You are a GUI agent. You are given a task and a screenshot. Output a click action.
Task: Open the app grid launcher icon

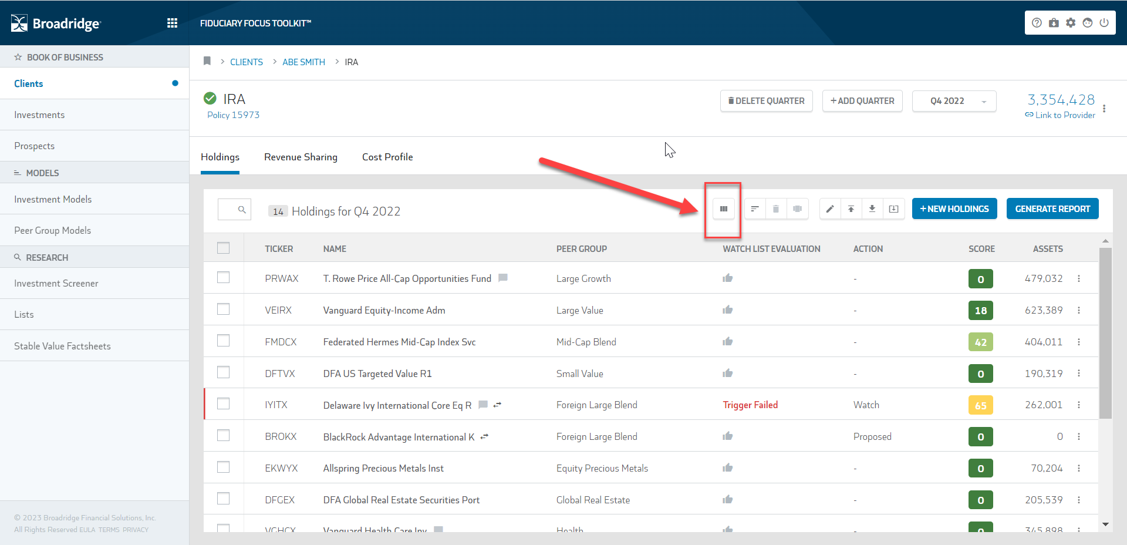[172, 23]
